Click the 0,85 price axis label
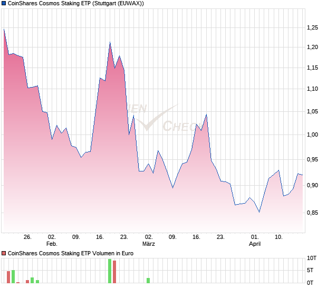The width and height of the screenshot is (327, 288). click(312, 213)
